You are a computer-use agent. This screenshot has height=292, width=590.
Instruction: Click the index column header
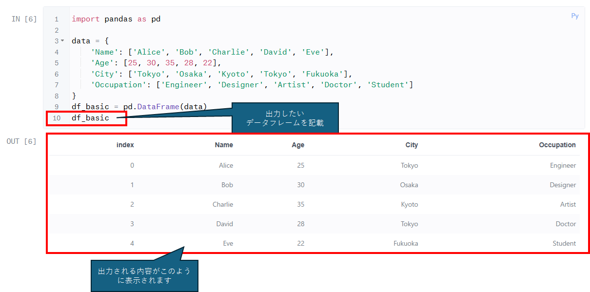(x=125, y=145)
